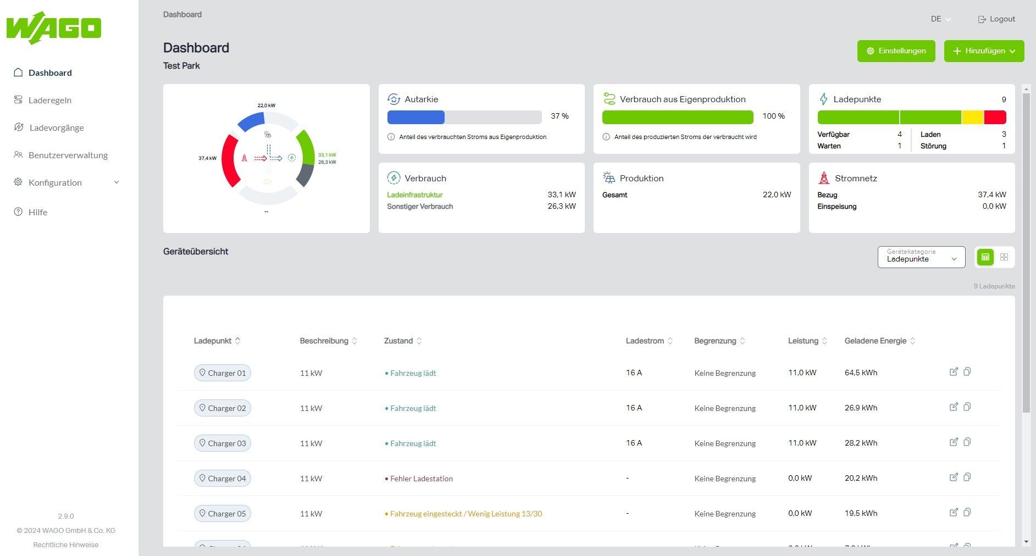The height and width of the screenshot is (556, 1036).
Task: Click the vertical scrollbar down arrow
Action: point(1026,542)
